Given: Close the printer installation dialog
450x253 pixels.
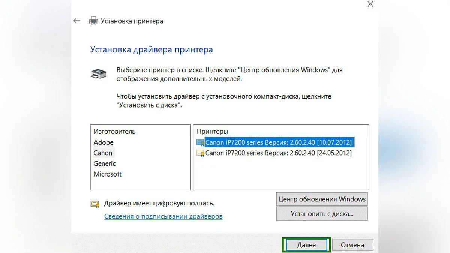Looking at the screenshot, I should tap(370, 4).
